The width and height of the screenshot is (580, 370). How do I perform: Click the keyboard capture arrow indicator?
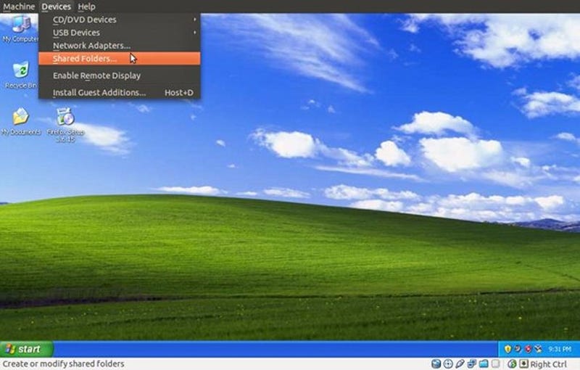pos(523,363)
